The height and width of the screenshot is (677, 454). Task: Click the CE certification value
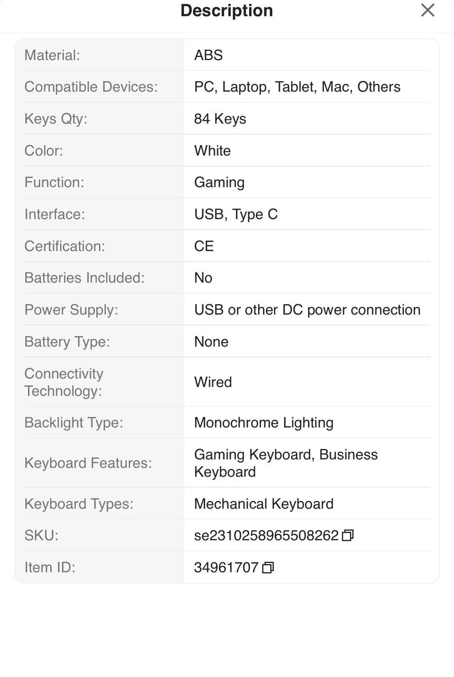point(204,246)
